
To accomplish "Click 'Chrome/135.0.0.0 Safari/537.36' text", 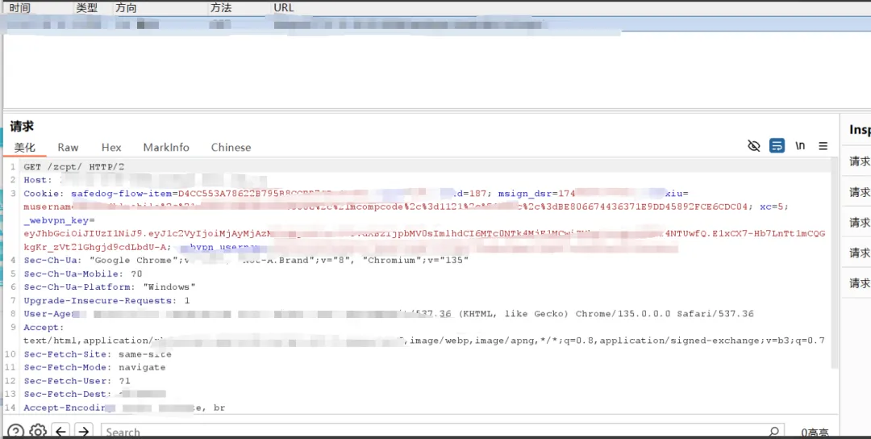I will 665,313.
